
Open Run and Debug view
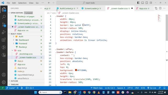click(4, 32)
